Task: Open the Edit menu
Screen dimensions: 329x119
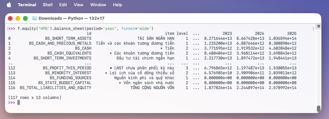Action: click(x=63, y=5)
